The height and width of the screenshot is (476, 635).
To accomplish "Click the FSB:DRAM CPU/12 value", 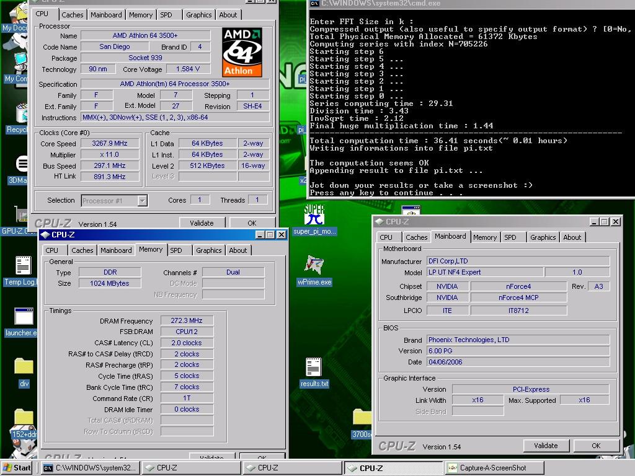I will pyautogui.click(x=187, y=332).
